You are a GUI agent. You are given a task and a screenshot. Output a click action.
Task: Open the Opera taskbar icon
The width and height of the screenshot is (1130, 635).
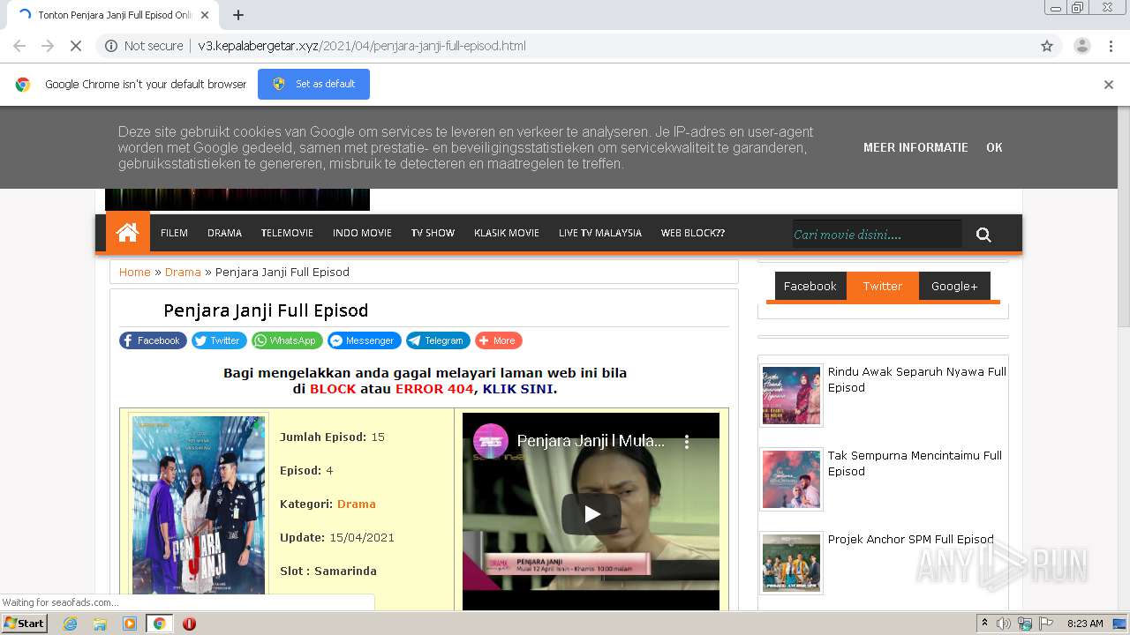pyautogui.click(x=189, y=624)
